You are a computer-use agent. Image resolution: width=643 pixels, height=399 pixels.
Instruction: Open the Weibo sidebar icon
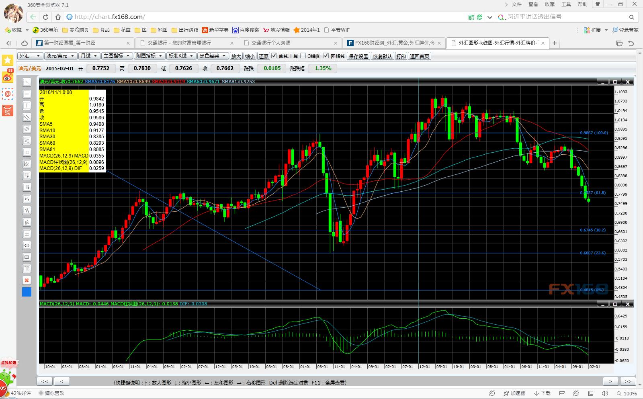coord(8,77)
